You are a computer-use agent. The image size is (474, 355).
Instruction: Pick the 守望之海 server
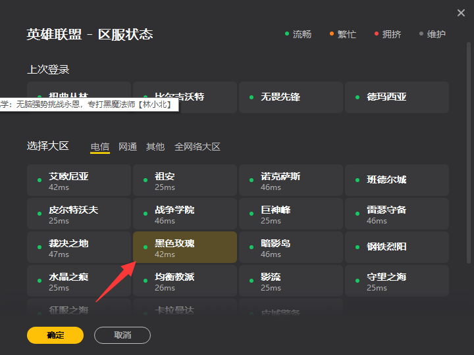pos(397,281)
